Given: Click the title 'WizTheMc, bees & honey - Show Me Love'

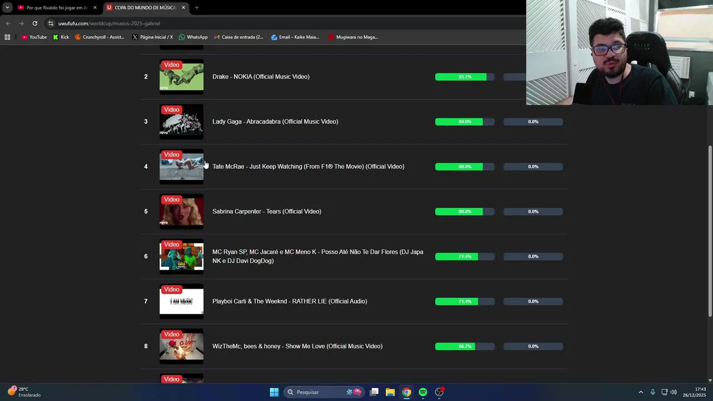Looking at the screenshot, I should (297, 346).
